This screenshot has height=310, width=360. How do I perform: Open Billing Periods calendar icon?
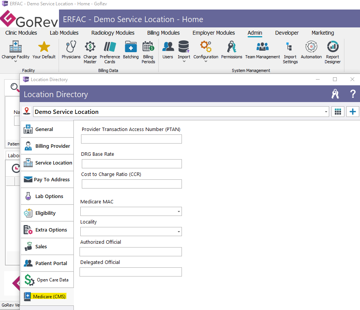coord(148,46)
